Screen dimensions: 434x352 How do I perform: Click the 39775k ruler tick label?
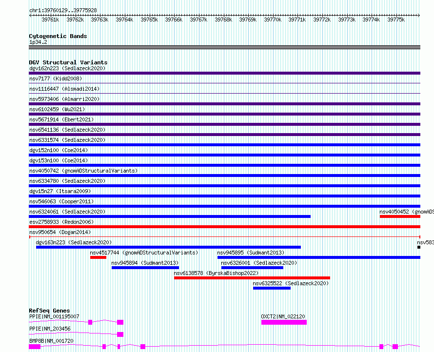396,20
